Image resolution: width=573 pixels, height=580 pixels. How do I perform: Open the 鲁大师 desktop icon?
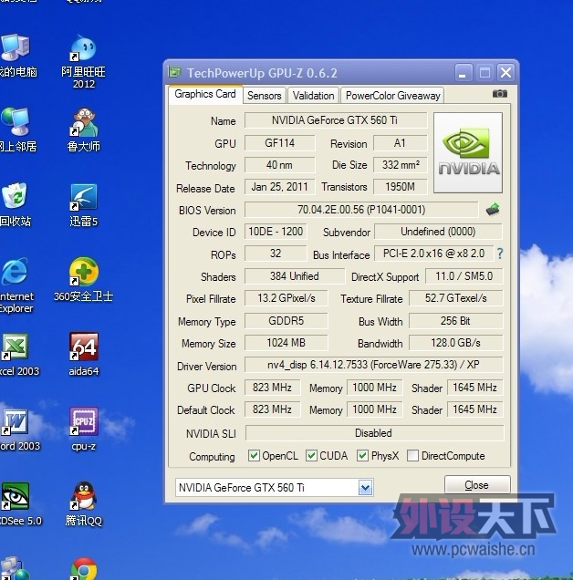pos(83,130)
